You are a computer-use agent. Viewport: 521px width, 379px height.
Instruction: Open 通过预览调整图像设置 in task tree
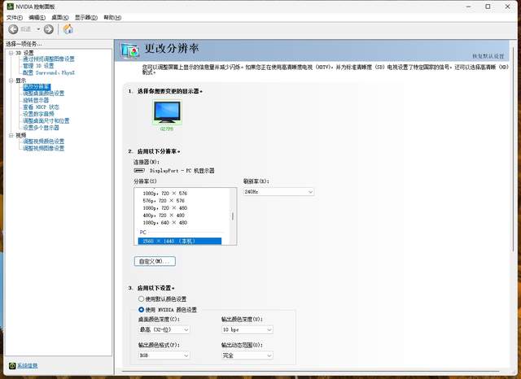pyautogui.click(x=49, y=59)
